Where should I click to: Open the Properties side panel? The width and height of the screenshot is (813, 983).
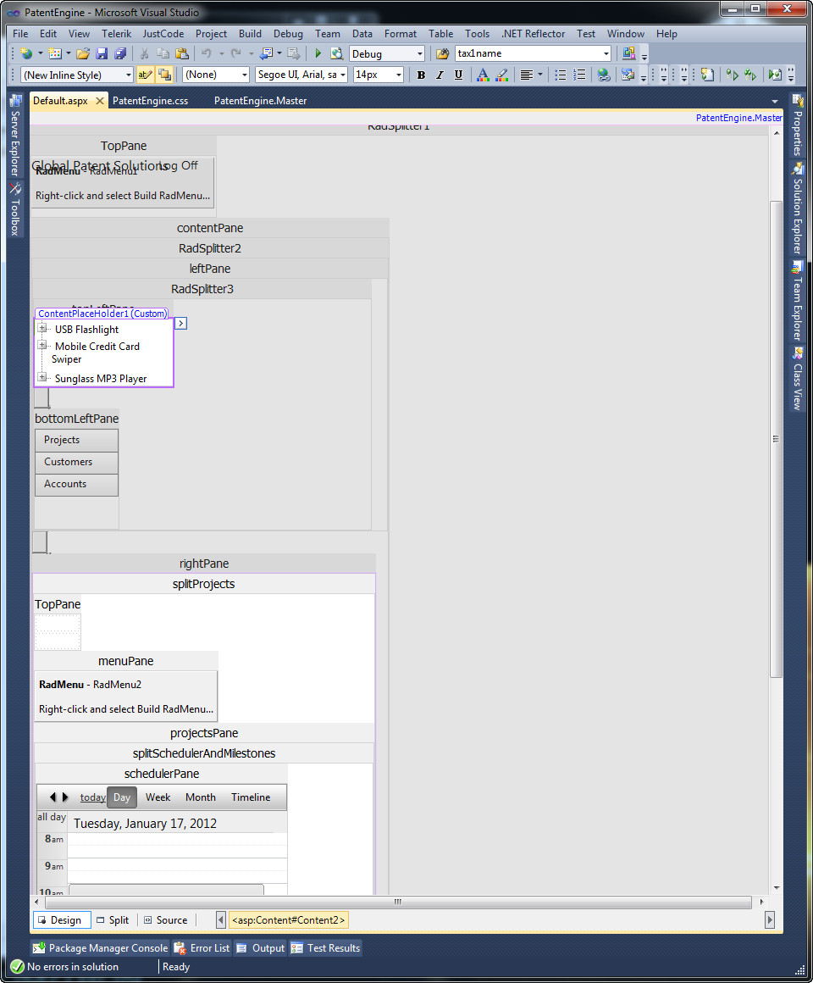click(x=798, y=125)
